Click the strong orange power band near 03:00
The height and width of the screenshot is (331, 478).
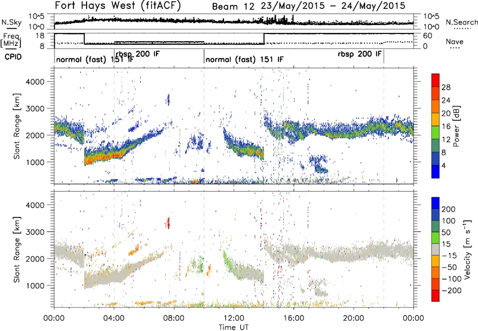(x=100, y=157)
